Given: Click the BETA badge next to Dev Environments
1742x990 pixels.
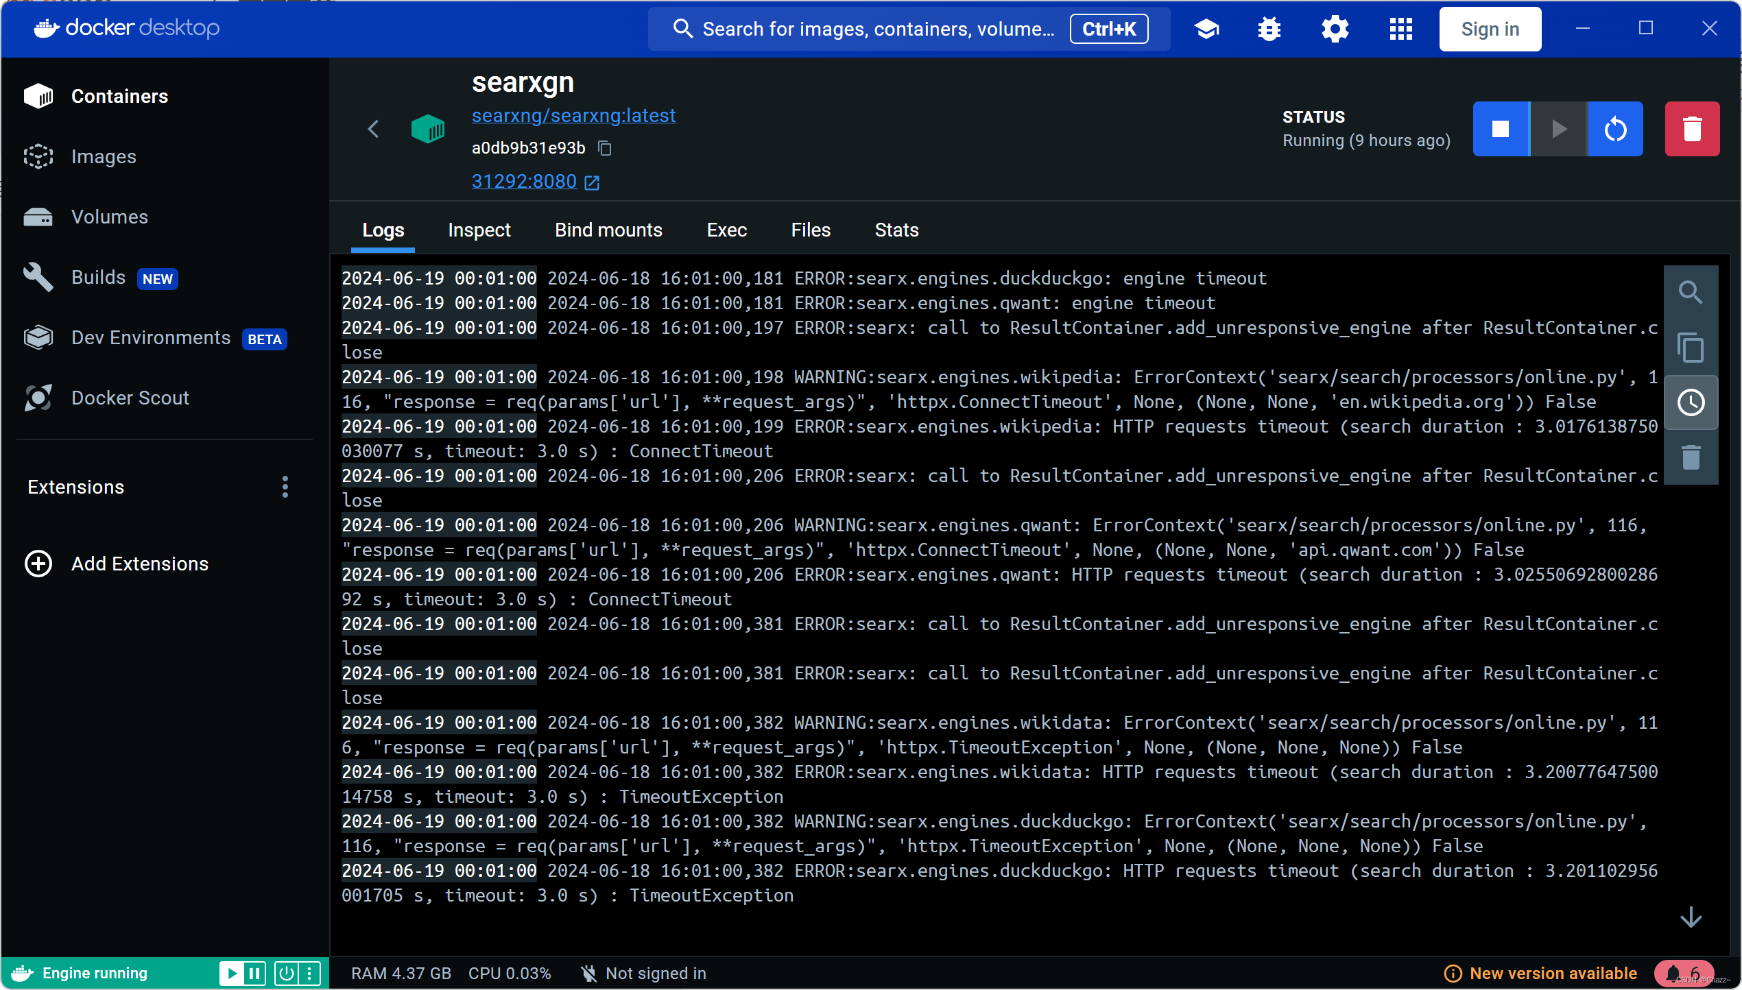Looking at the screenshot, I should [x=265, y=339].
